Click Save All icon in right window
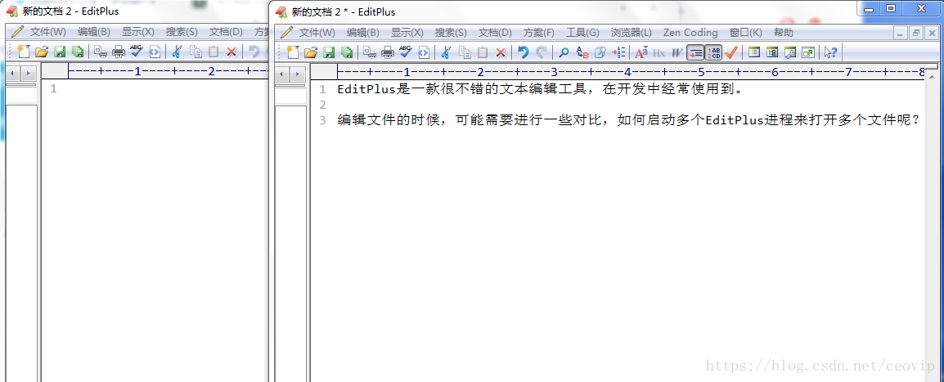The height and width of the screenshot is (382, 944). 347,52
